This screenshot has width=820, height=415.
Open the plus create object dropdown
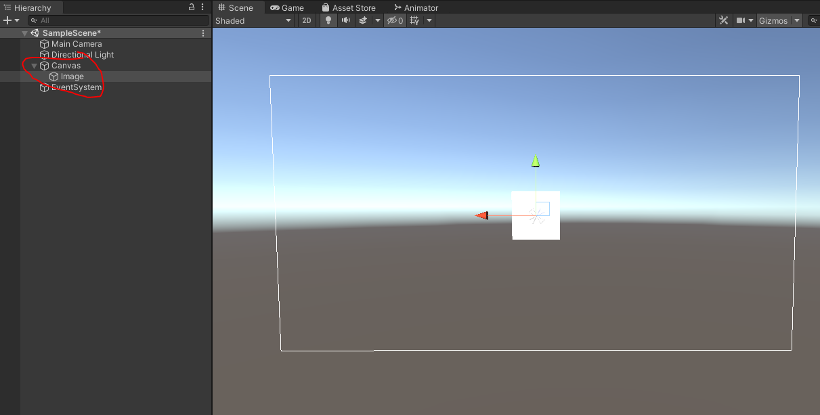pyautogui.click(x=12, y=20)
